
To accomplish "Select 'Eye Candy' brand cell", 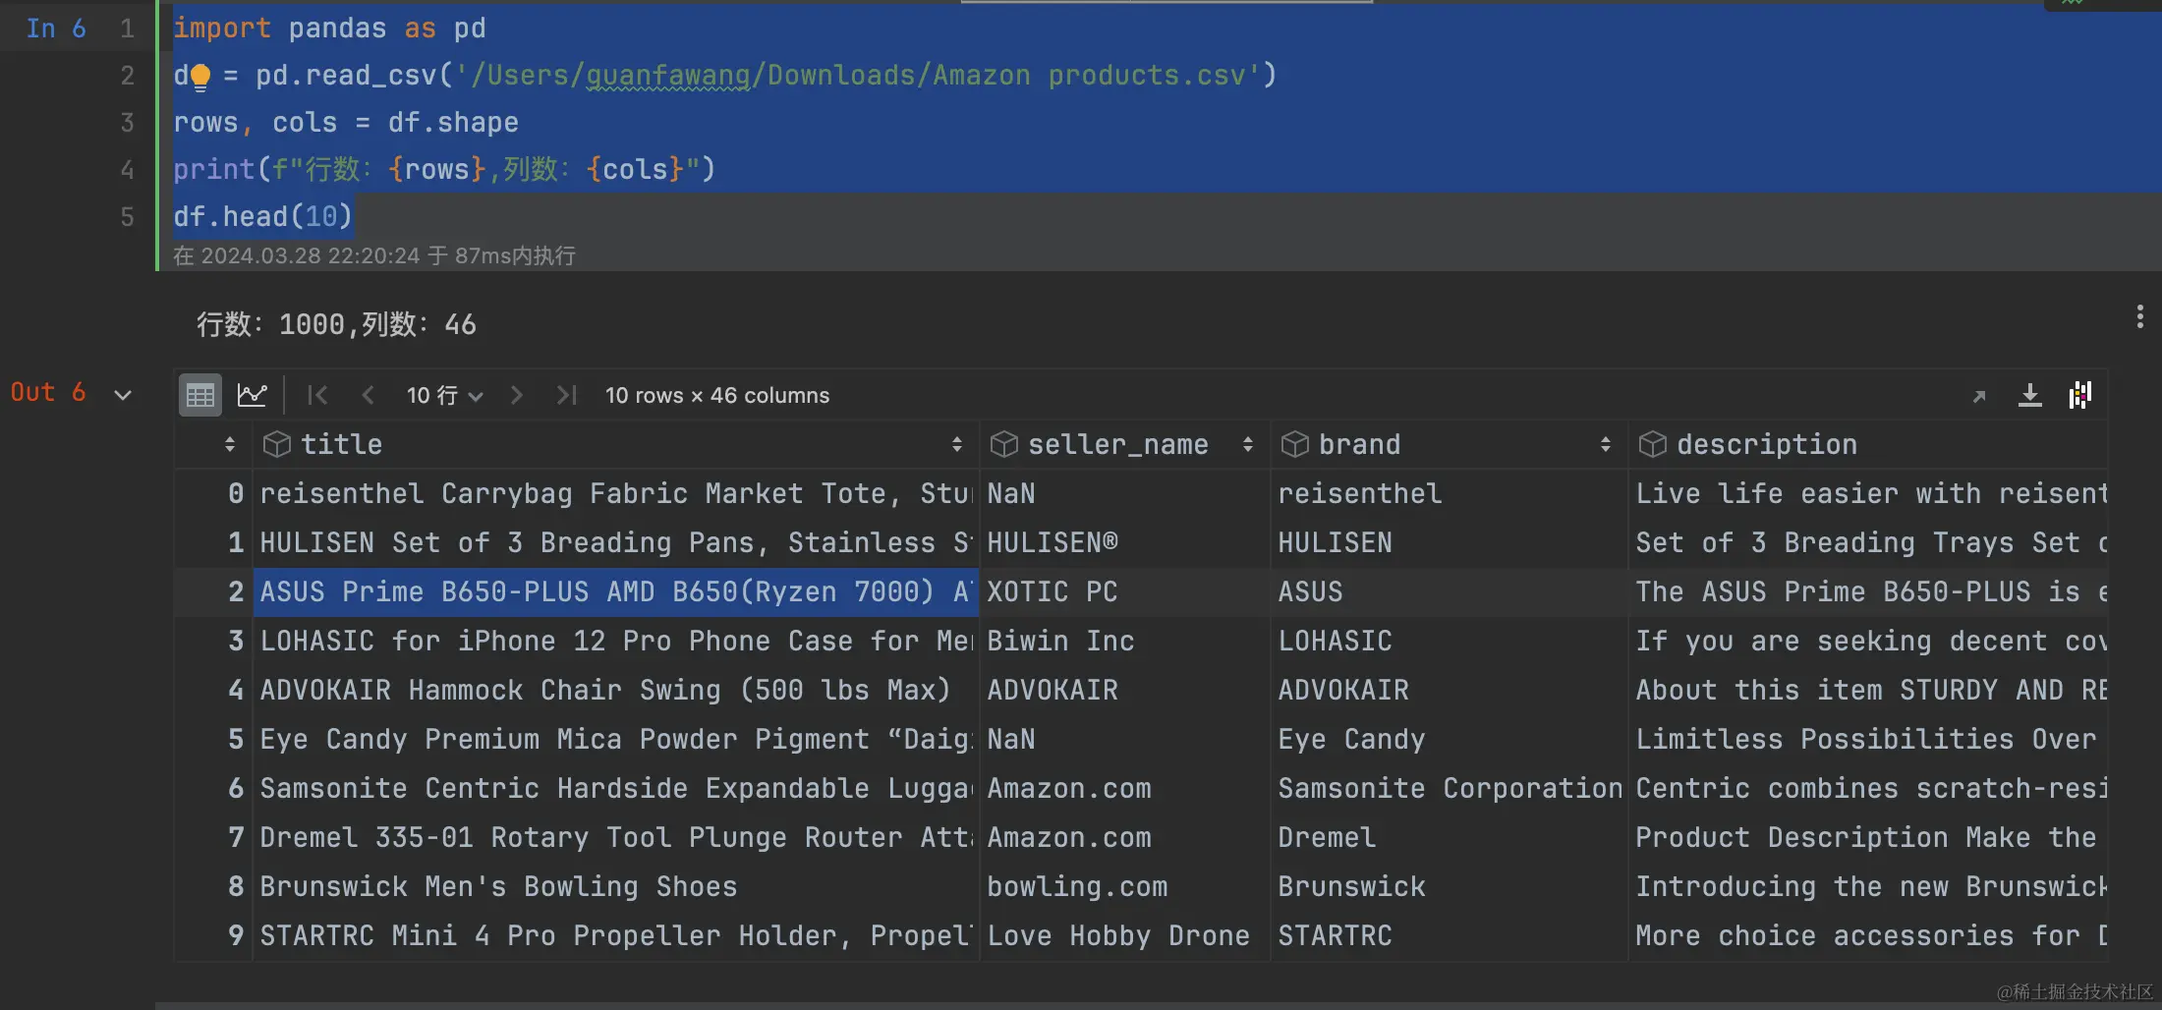I will [1450, 739].
